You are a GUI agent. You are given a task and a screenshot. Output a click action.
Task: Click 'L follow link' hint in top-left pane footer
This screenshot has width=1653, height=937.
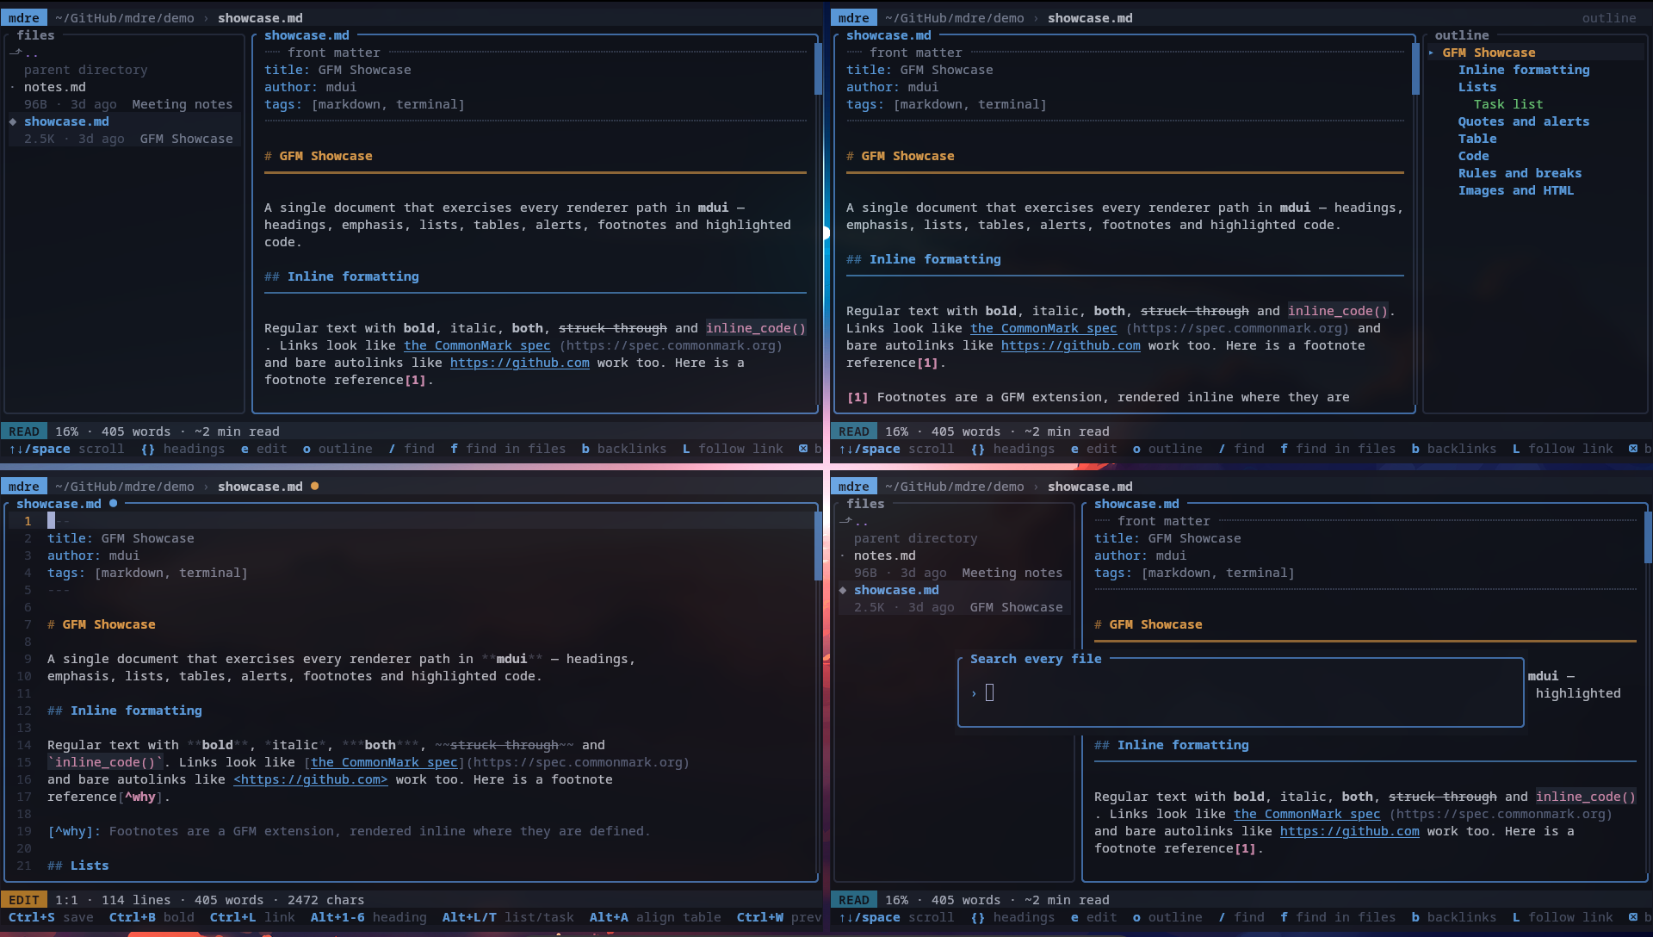click(x=733, y=449)
